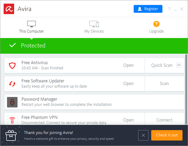The width and height of the screenshot is (188, 146).
Task: Click the white Protected checkmark icon
Action: [x=12, y=45]
